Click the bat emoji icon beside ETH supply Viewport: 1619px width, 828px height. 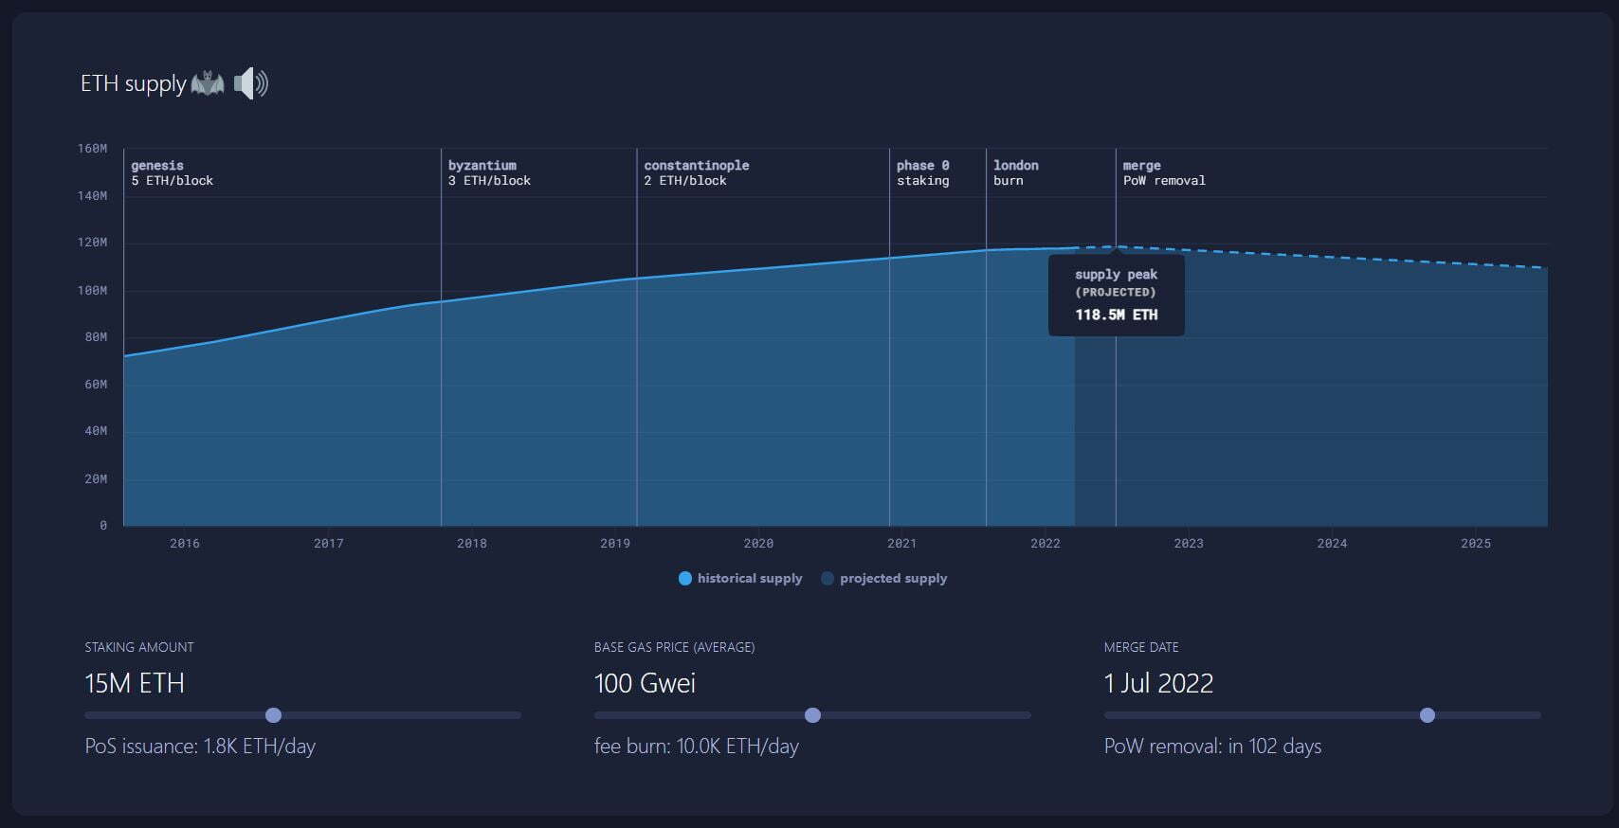pyautogui.click(x=208, y=83)
